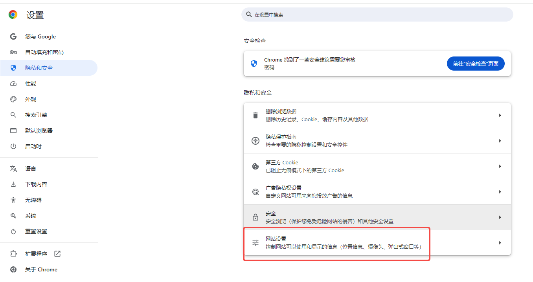Screen dimensions: 533x282
Task: Click the palette icon for 外观
Action: coord(13,99)
